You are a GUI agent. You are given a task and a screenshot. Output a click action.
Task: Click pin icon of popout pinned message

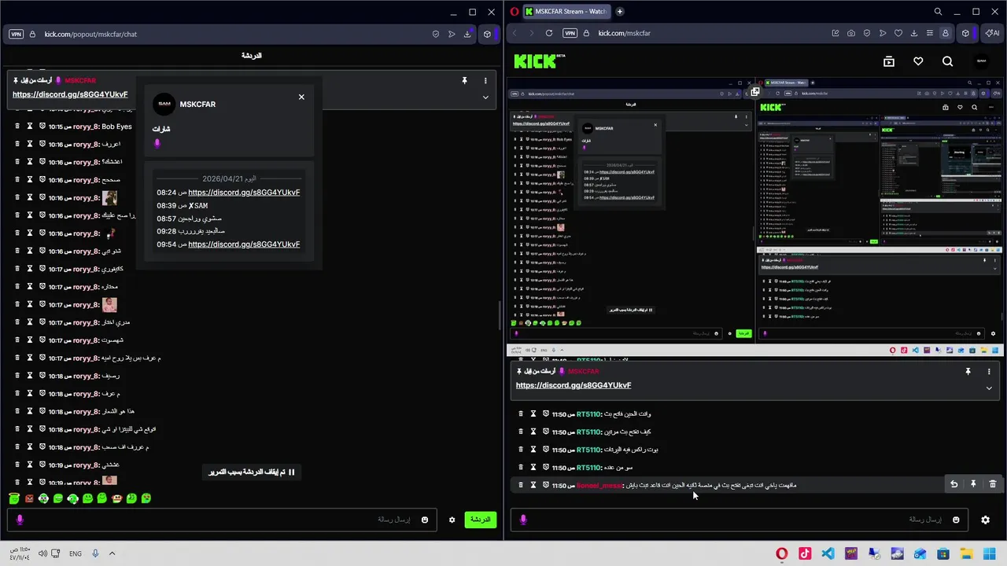pyautogui.click(x=464, y=80)
